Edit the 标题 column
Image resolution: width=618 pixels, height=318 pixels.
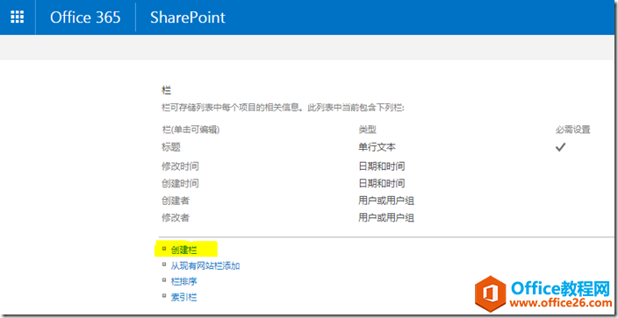[171, 147]
